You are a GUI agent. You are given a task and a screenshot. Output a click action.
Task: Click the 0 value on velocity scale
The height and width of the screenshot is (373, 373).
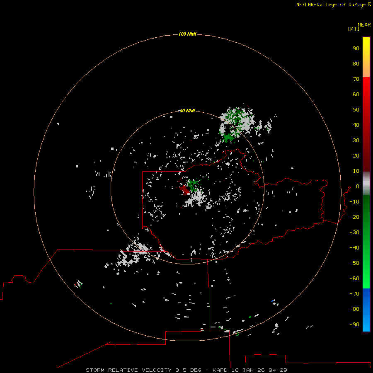[358, 186]
